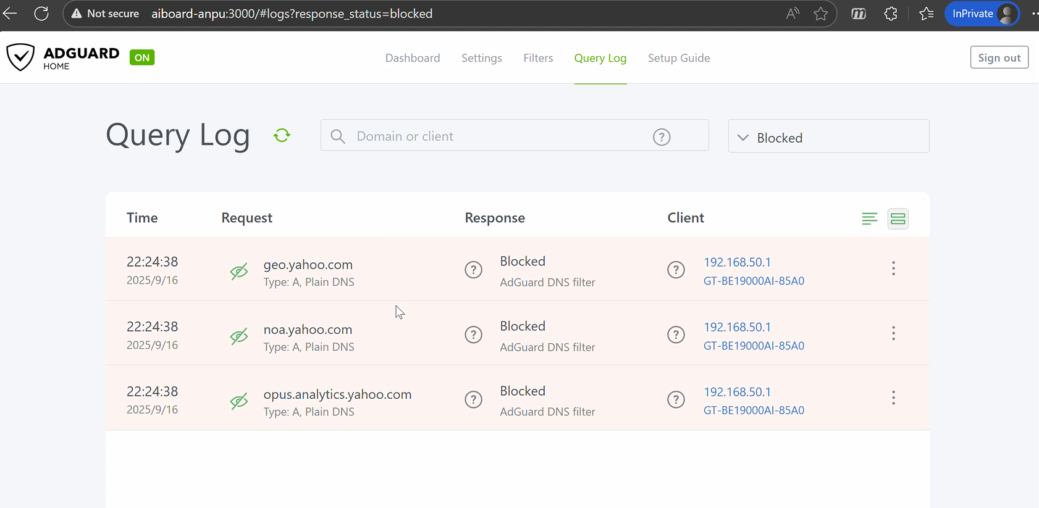Screen dimensions: 1039x508
Task: Reload the page in browser
Action: click(41, 14)
